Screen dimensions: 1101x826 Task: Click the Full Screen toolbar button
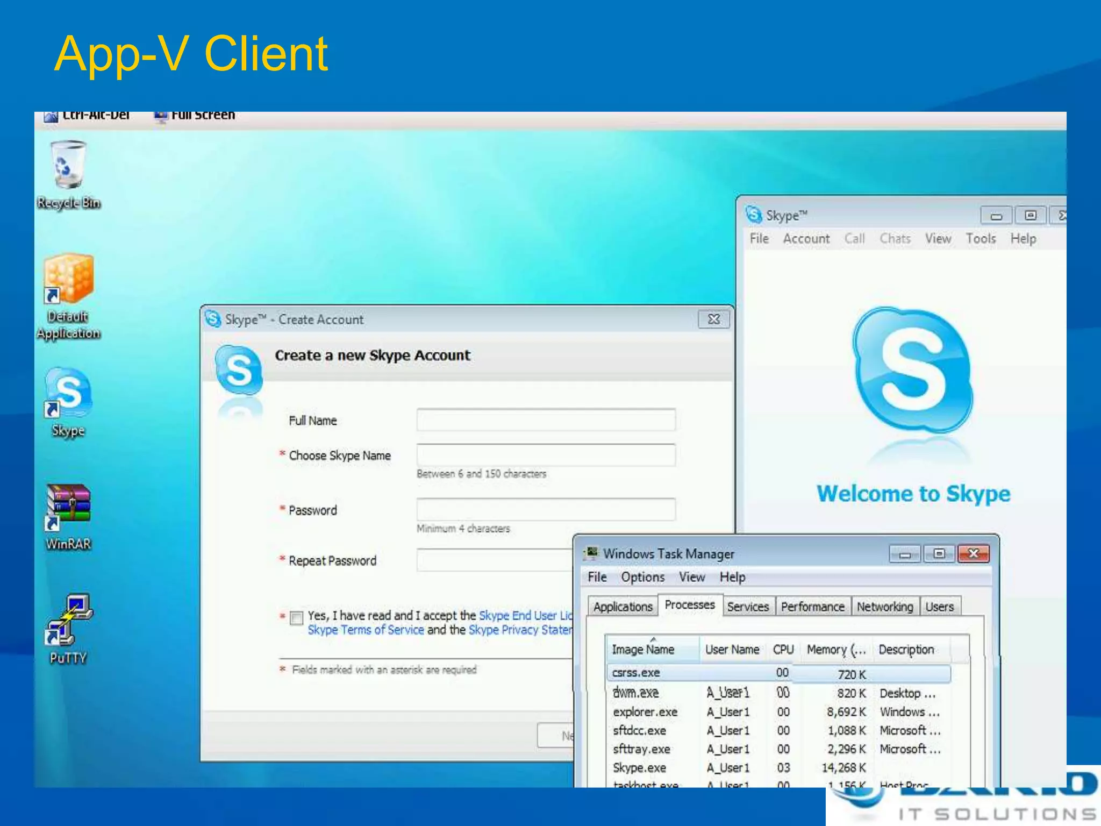(x=195, y=115)
